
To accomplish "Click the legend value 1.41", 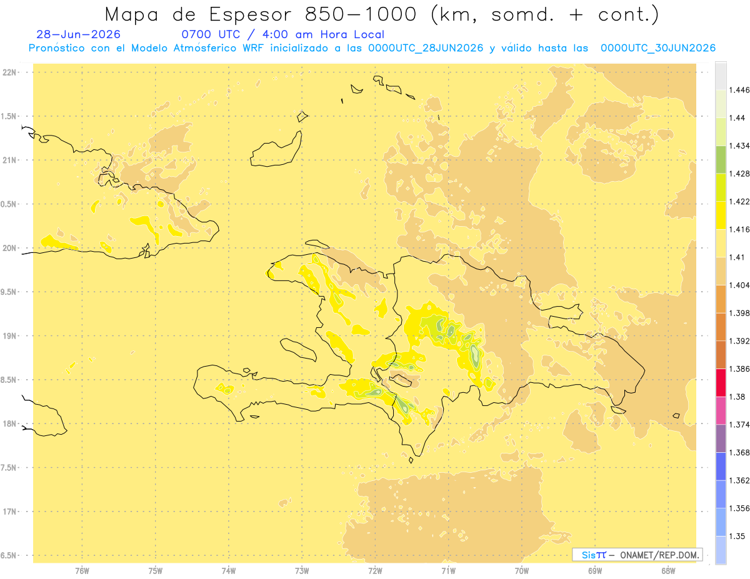I will click(736, 257).
